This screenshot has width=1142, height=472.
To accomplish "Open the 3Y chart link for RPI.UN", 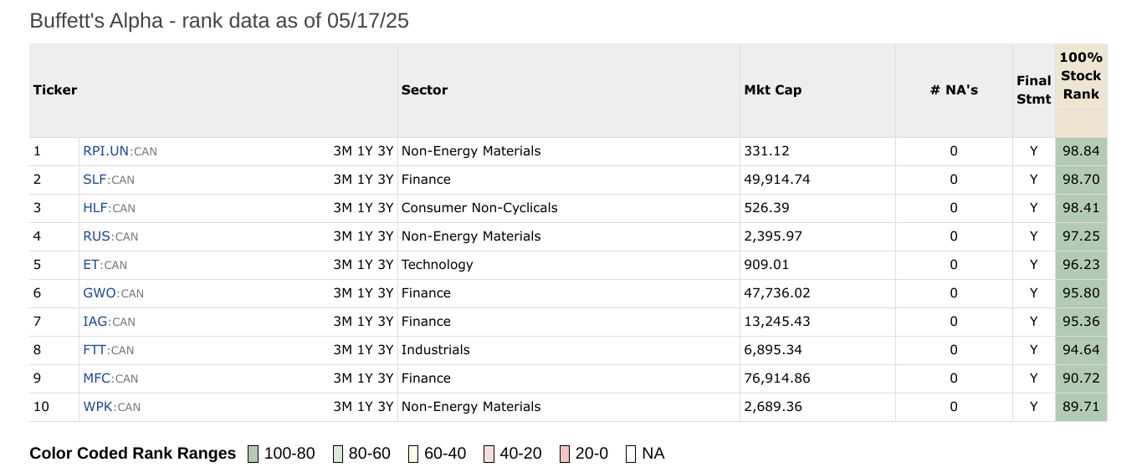I will [385, 151].
